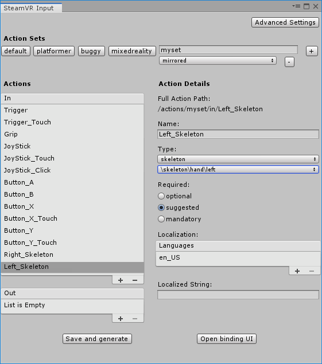
Task: Open the skeleton hand left path dropdown
Action: coord(238,170)
